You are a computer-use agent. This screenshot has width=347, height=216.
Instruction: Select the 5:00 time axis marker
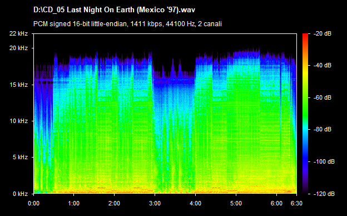[236, 203]
